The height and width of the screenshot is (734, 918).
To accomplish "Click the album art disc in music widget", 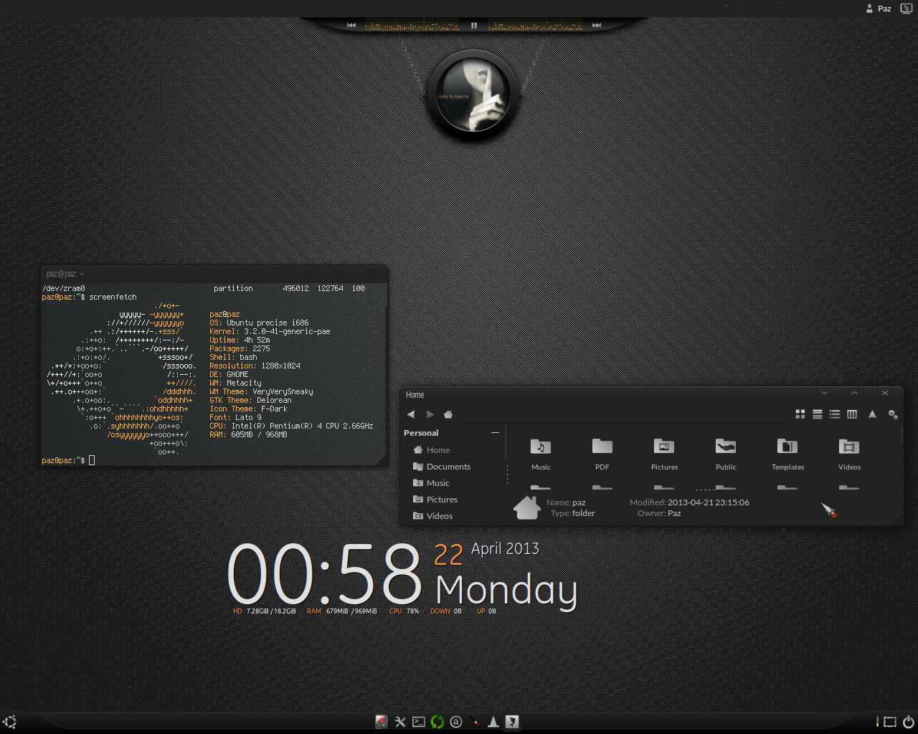I will coord(473,95).
